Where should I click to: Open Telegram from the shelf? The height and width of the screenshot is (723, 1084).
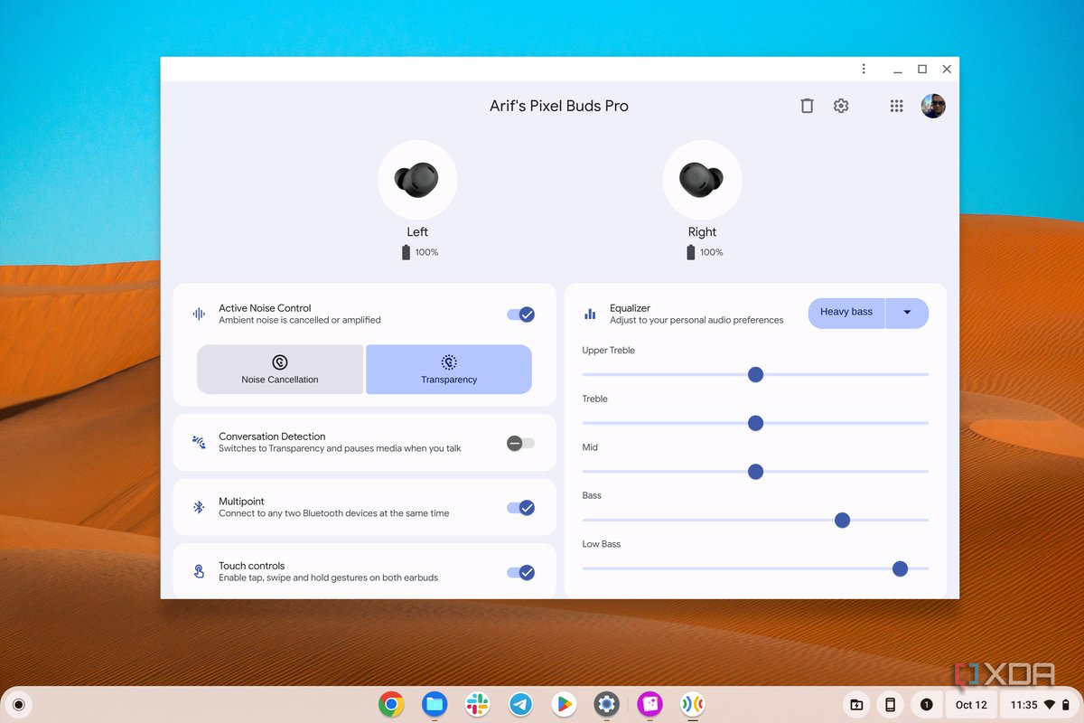coord(520,704)
